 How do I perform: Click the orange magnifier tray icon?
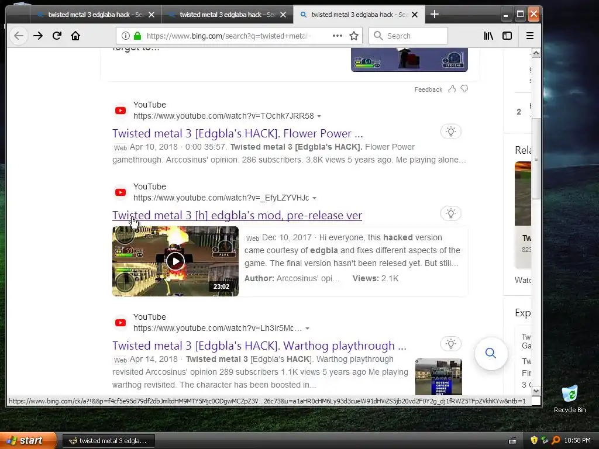tap(556, 440)
